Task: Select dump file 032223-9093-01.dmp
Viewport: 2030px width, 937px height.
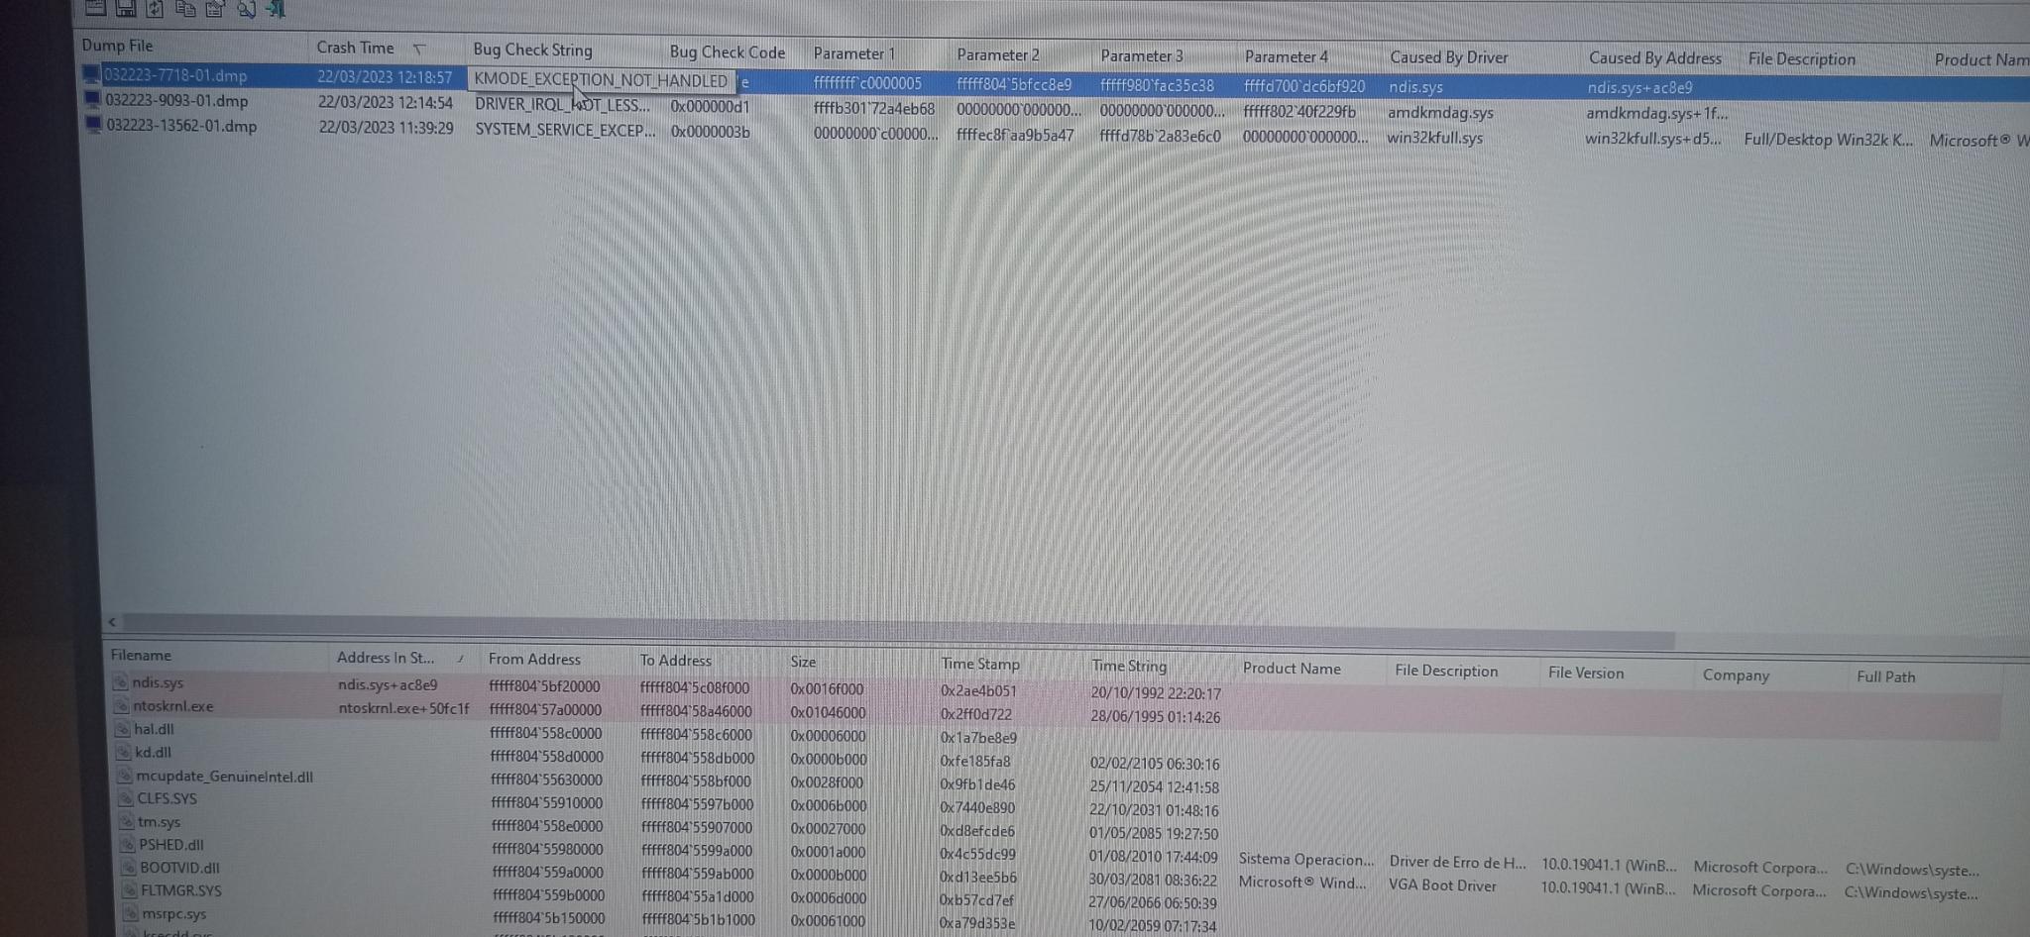Action: [x=176, y=100]
